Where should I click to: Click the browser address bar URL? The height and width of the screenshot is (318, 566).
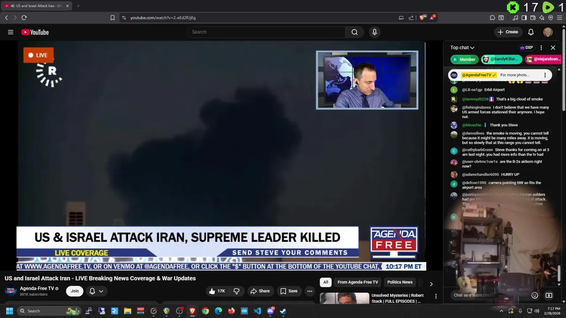pyautogui.click(x=163, y=18)
